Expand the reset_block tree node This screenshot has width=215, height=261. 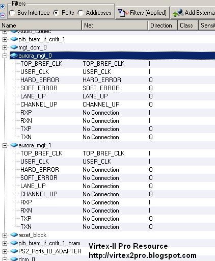pyautogui.click(x=5, y=235)
